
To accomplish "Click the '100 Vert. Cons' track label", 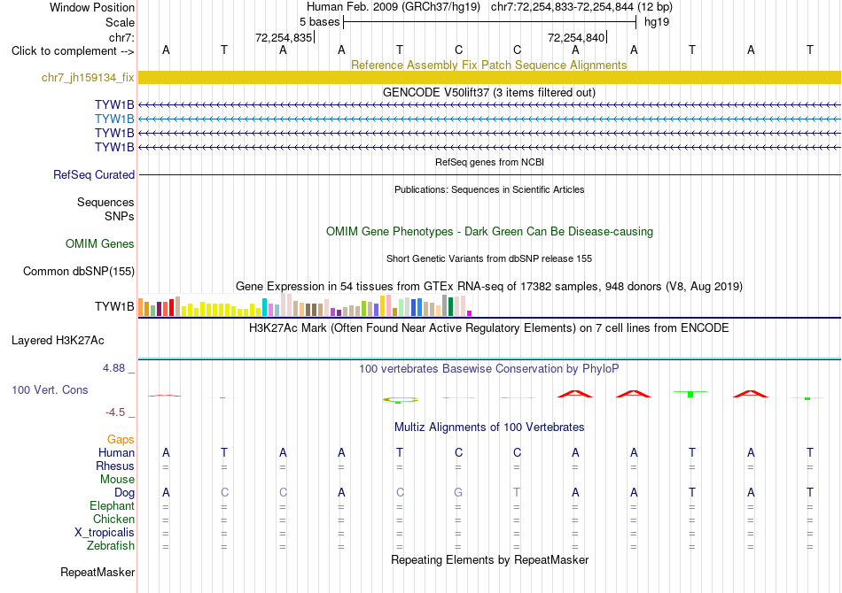I will point(50,389).
